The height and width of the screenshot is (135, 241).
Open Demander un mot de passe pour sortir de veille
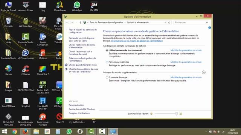[x=81, y=39]
